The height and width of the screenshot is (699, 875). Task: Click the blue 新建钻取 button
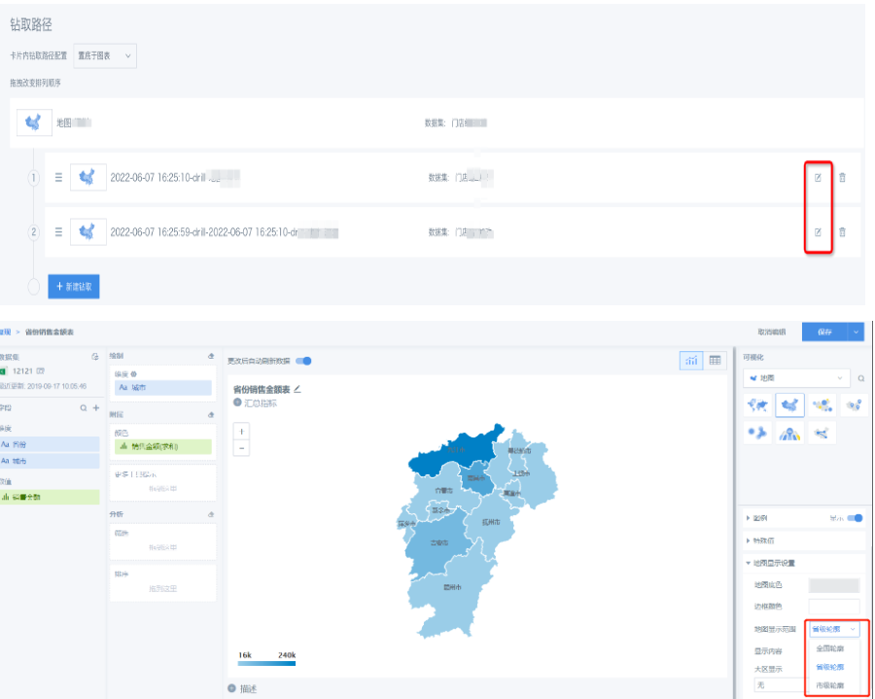[x=73, y=287]
